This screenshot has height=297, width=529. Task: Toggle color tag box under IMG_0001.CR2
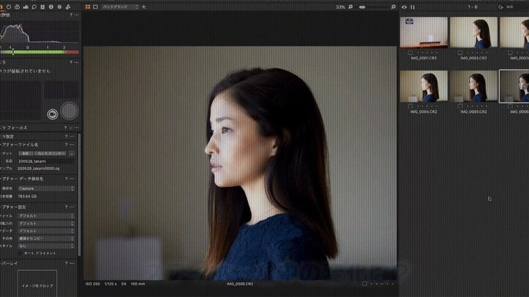click(x=410, y=53)
